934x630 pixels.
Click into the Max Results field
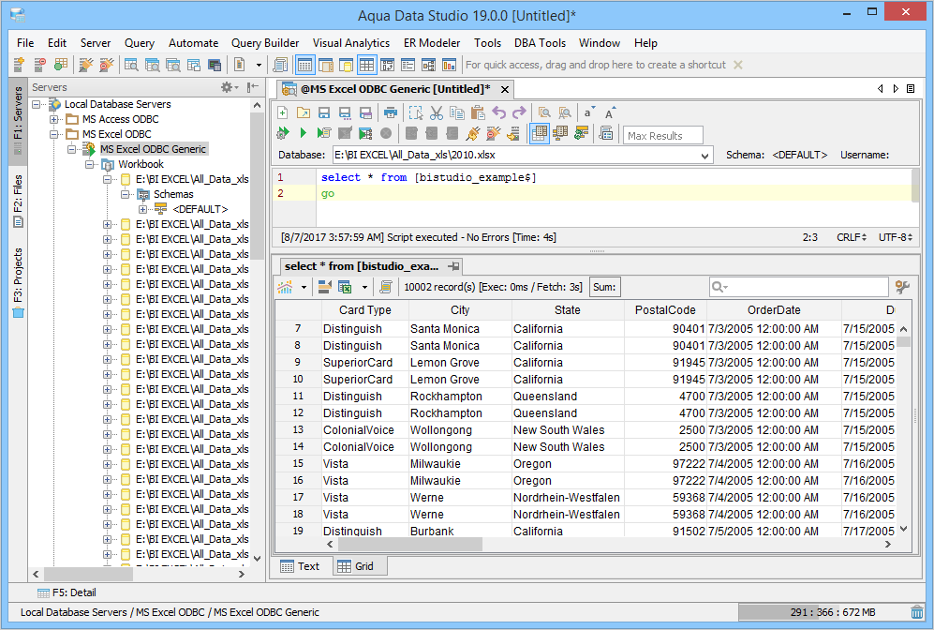[662, 135]
